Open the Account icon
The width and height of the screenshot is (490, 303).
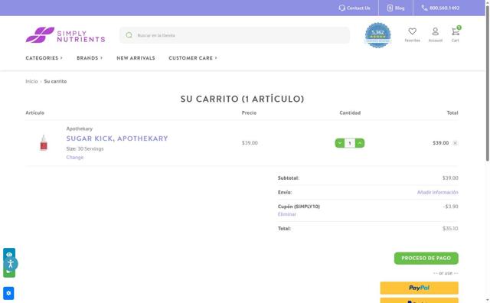point(436,31)
